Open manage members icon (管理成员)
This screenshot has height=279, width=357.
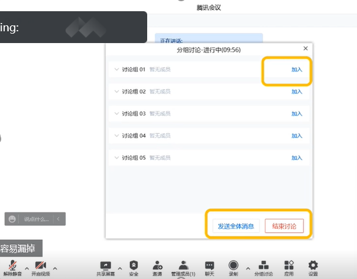pyautogui.click(x=183, y=265)
